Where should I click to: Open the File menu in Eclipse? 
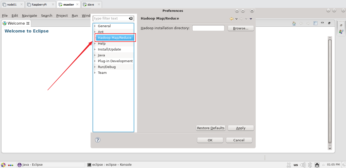5,15
